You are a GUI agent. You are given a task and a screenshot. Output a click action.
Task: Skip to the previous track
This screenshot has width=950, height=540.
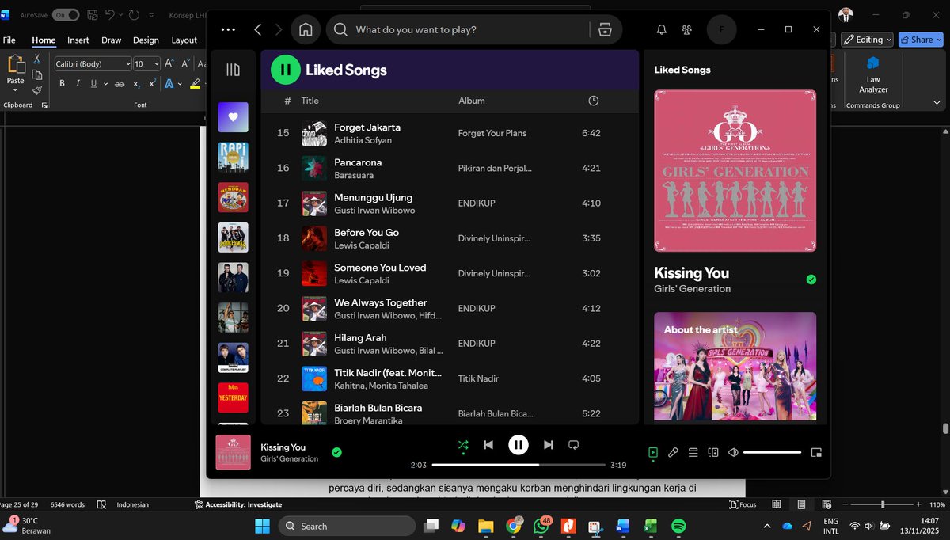[488, 445]
